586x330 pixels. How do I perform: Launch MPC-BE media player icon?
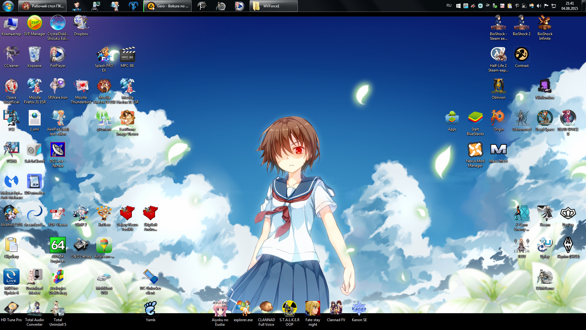click(127, 57)
